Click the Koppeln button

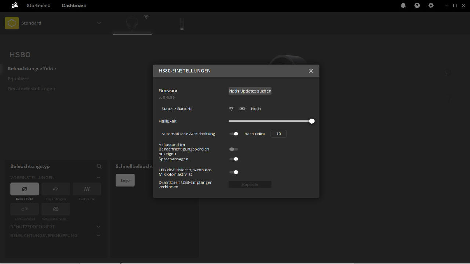[x=250, y=185]
